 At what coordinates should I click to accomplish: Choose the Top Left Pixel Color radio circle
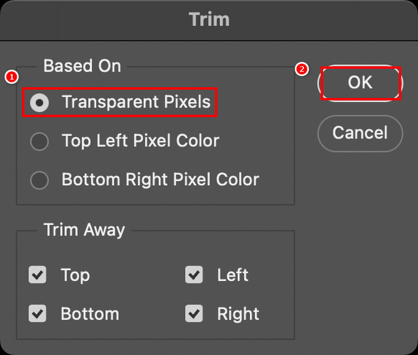pyautogui.click(x=39, y=142)
